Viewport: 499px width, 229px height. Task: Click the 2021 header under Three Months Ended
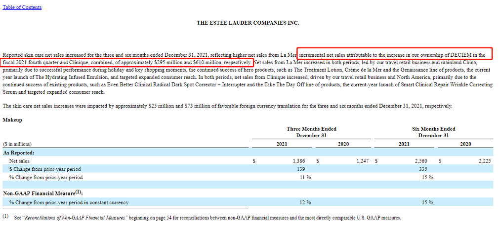pos(282,144)
